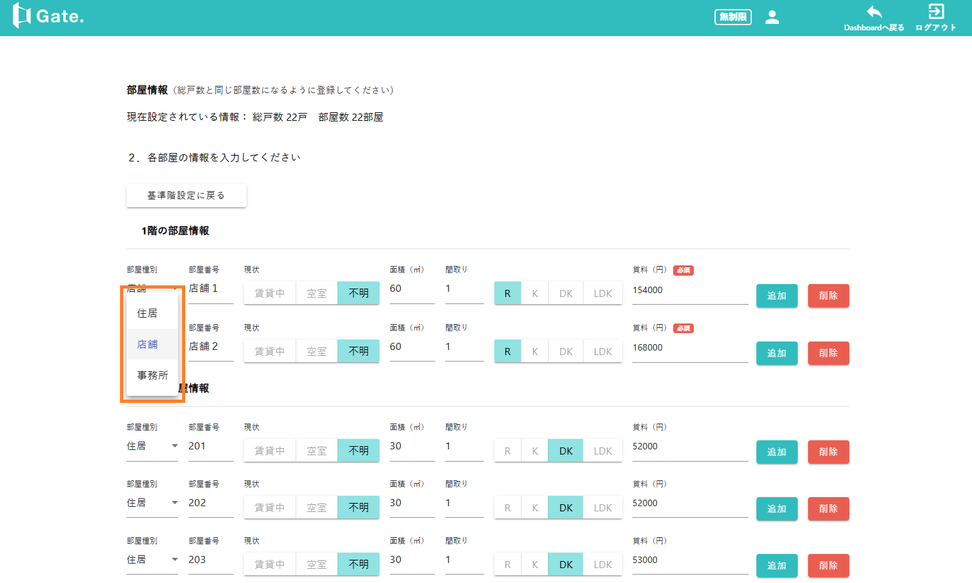Open the user profile icon
This screenshot has width=972, height=583.
pos(772,17)
